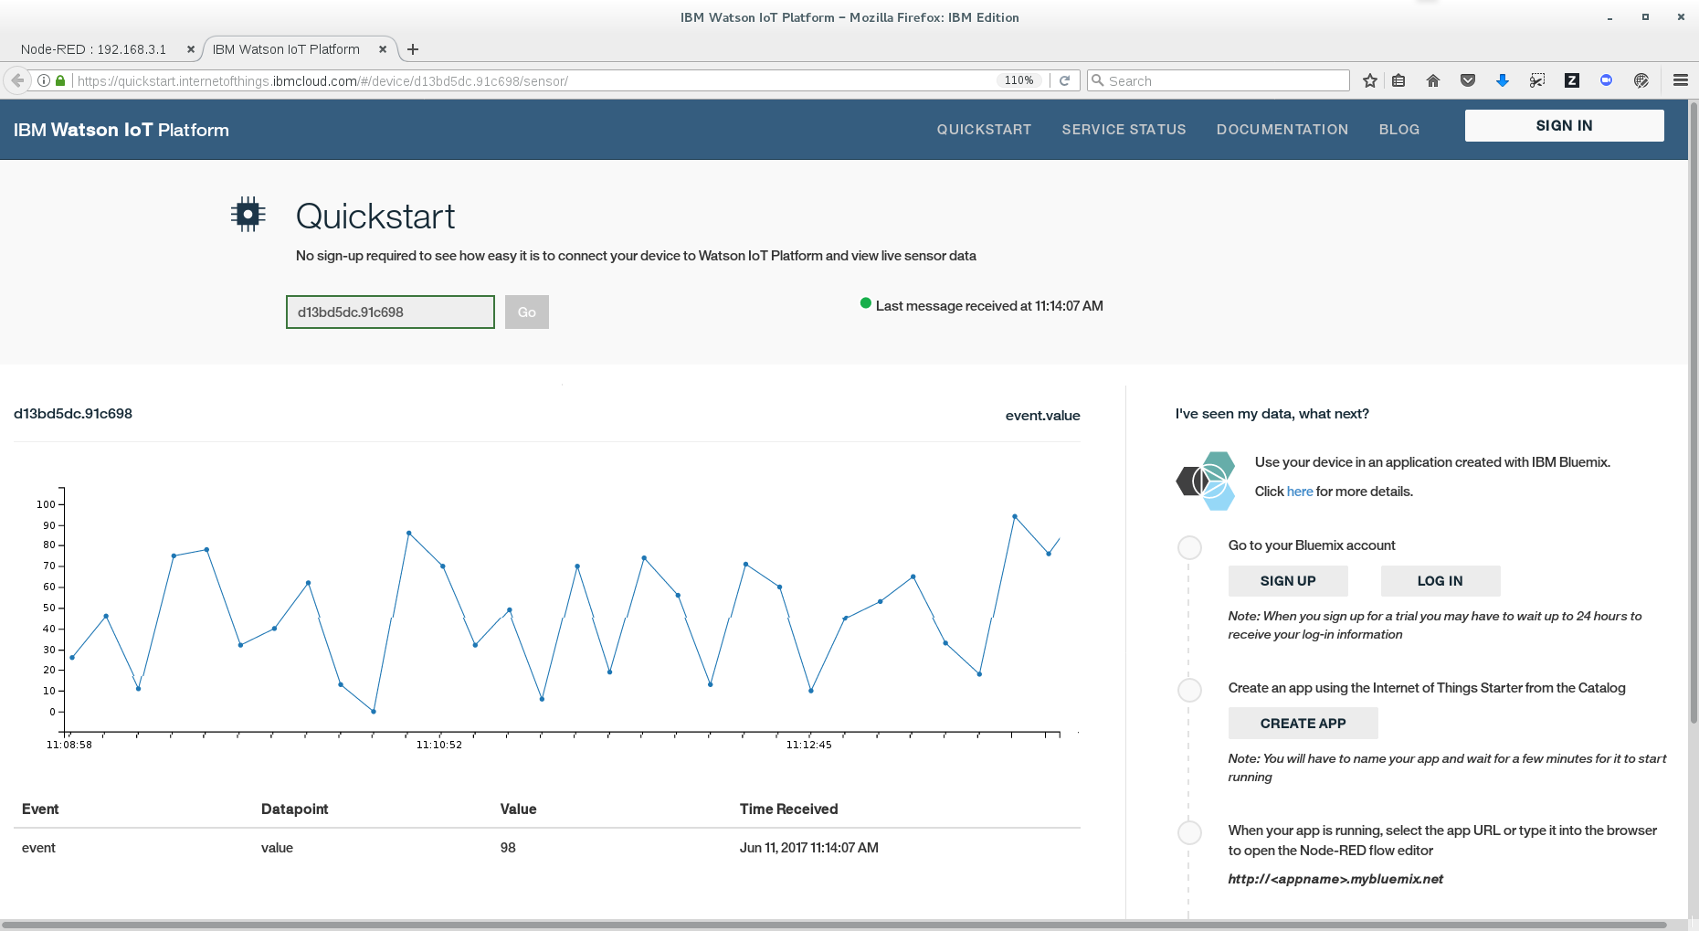Click the '11:08:58' chart axis label

tap(69, 745)
